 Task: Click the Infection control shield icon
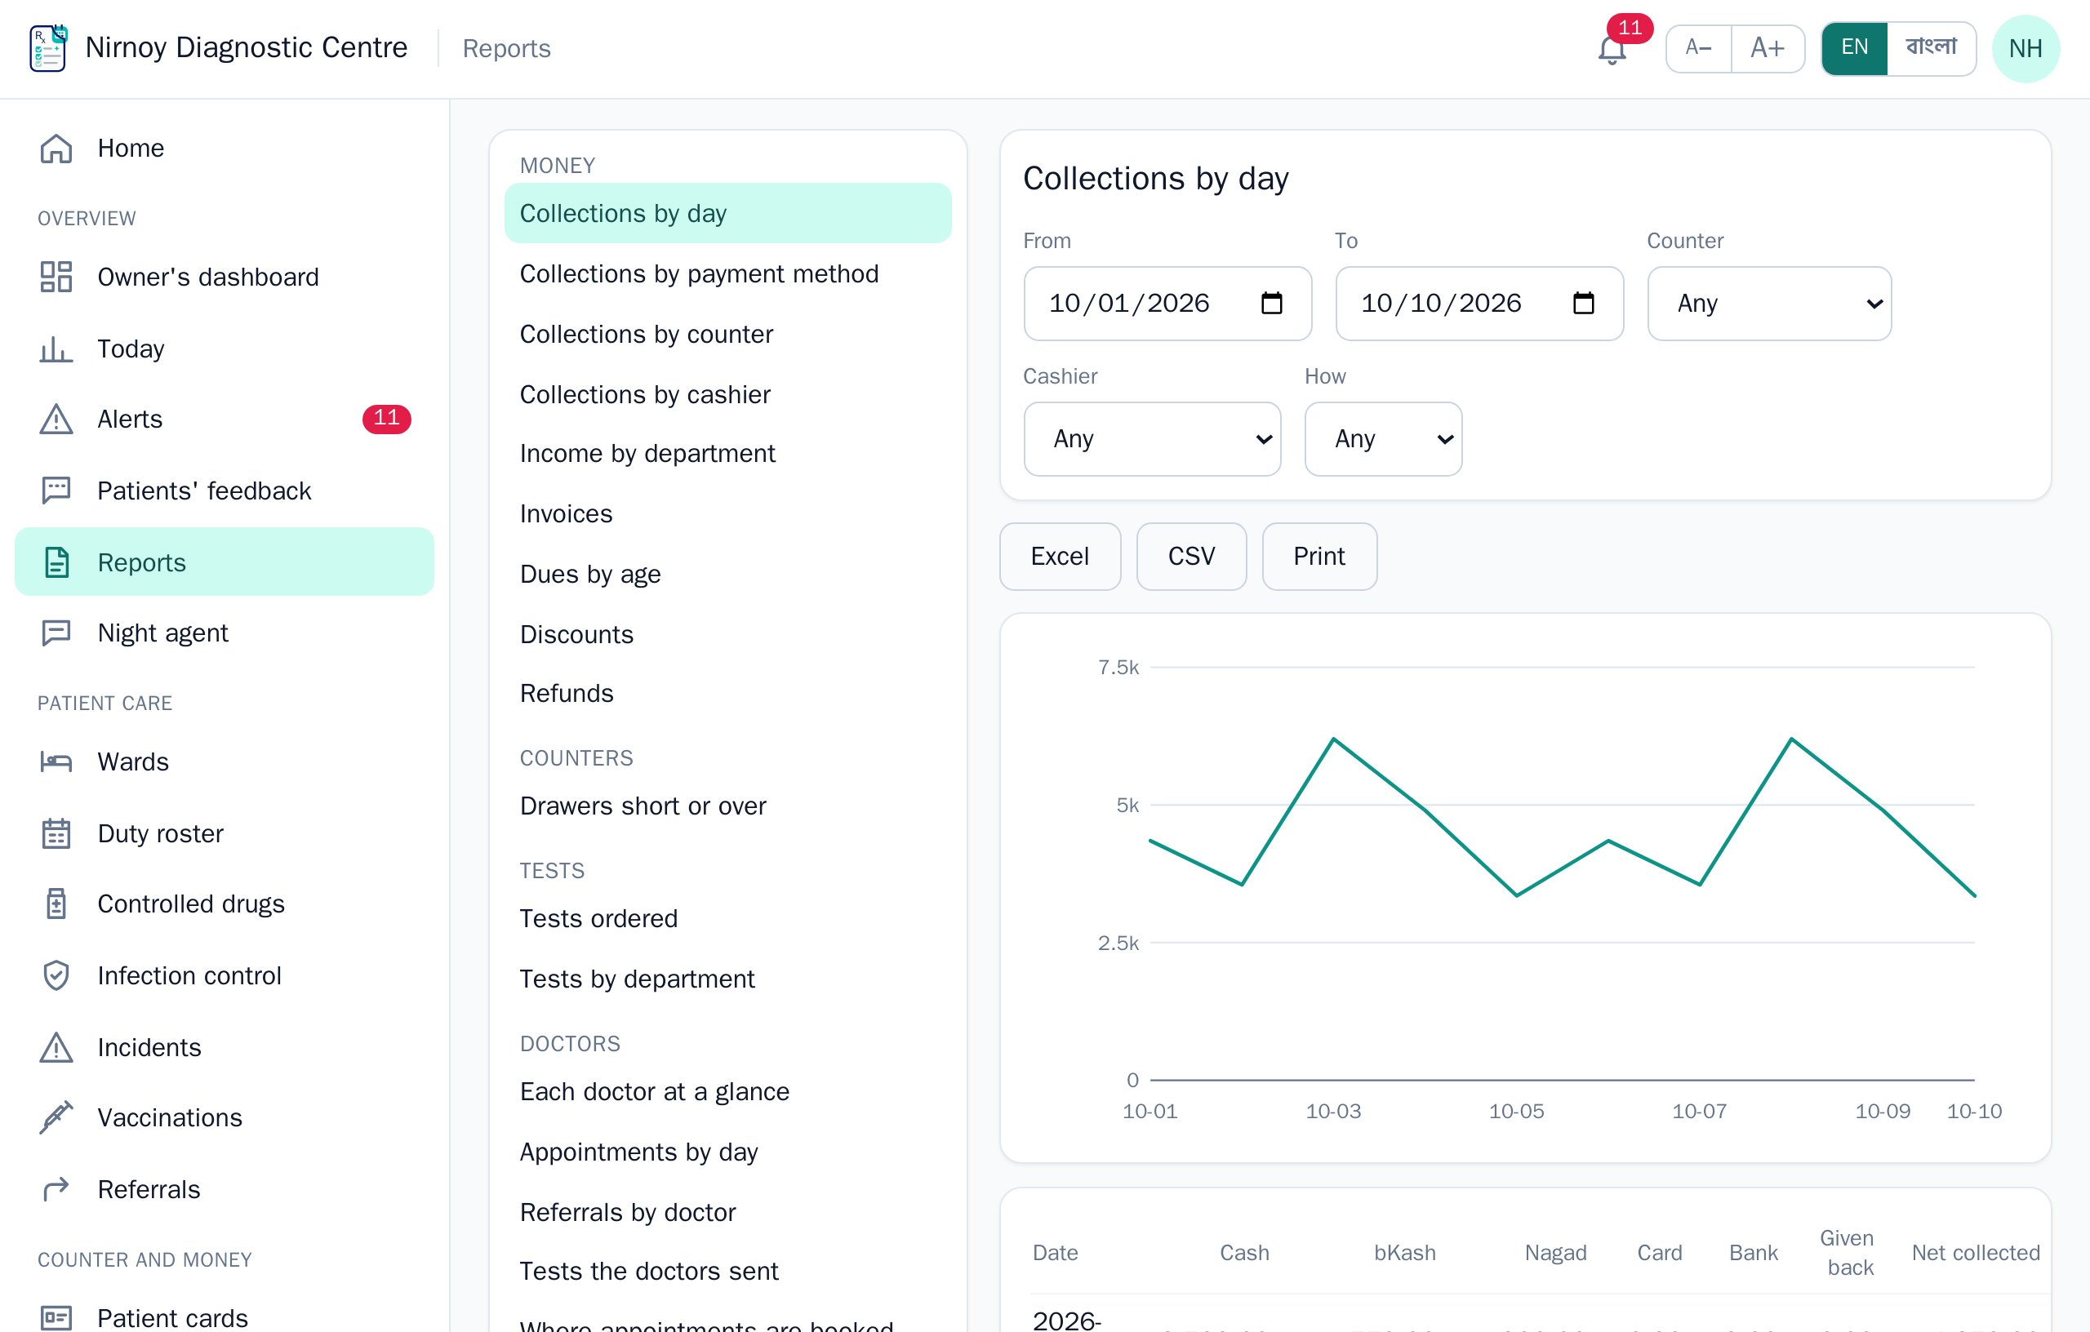tap(56, 975)
